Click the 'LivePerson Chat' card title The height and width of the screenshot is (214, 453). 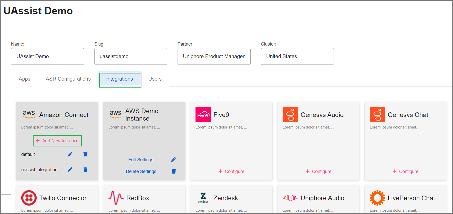[411, 198]
